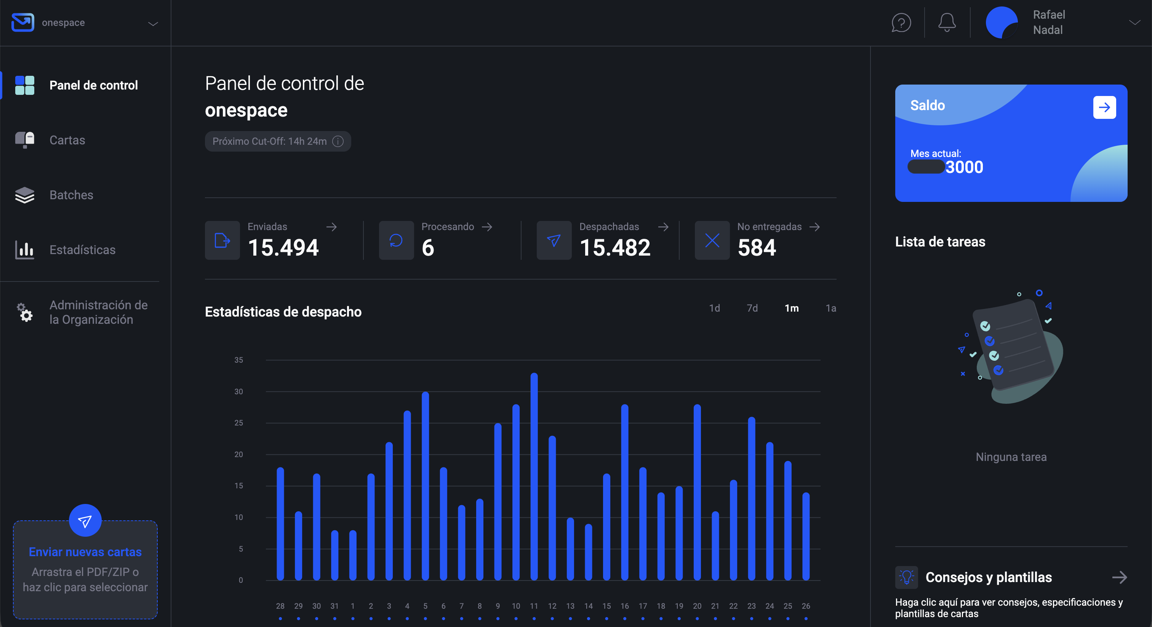Open the Panel de control tab
The image size is (1152, 627).
point(93,85)
